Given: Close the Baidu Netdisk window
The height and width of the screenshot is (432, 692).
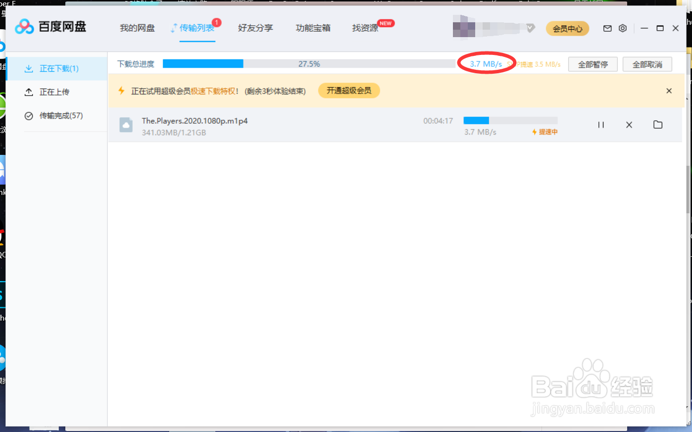Looking at the screenshot, I should 675,28.
